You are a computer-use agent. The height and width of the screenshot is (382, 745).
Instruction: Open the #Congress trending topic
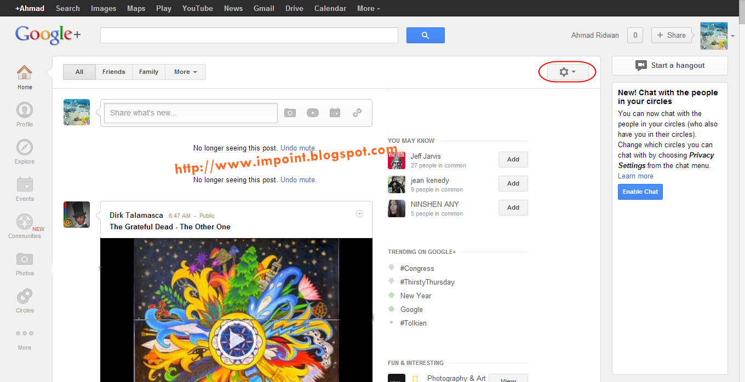click(x=417, y=268)
